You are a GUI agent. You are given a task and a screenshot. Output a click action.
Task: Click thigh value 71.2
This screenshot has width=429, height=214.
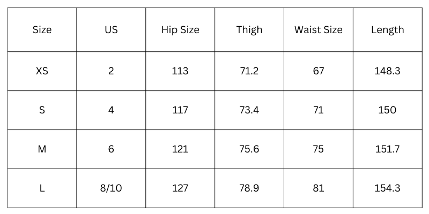point(249,71)
